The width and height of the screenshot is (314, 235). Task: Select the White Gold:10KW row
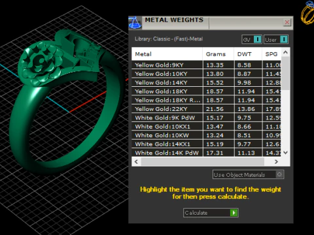(206, 135)
